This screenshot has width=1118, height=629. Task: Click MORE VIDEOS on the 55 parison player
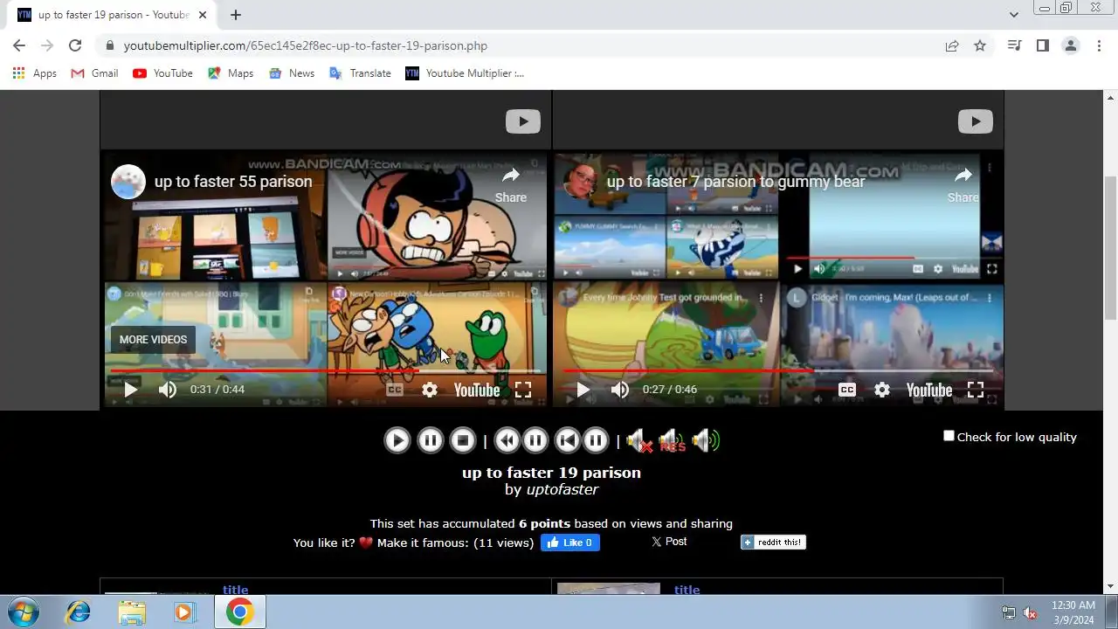153,340
